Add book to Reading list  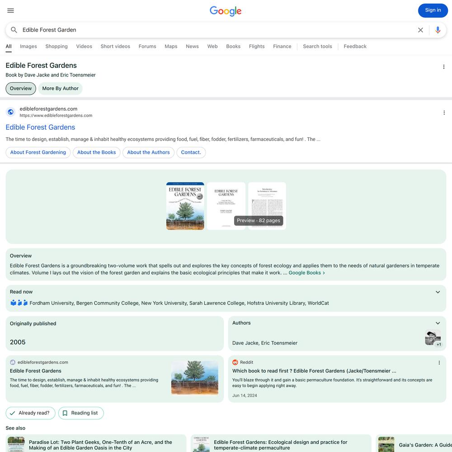81,413
